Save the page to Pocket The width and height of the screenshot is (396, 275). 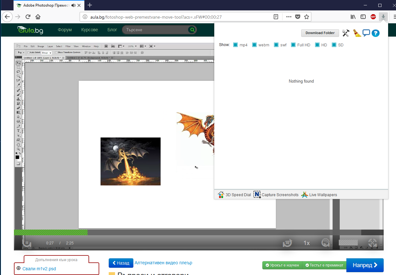click(297, 17)
